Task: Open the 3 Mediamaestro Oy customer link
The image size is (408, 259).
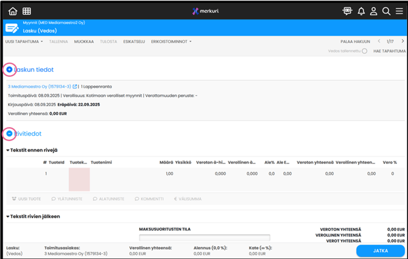Action: [x=39, y=87]
